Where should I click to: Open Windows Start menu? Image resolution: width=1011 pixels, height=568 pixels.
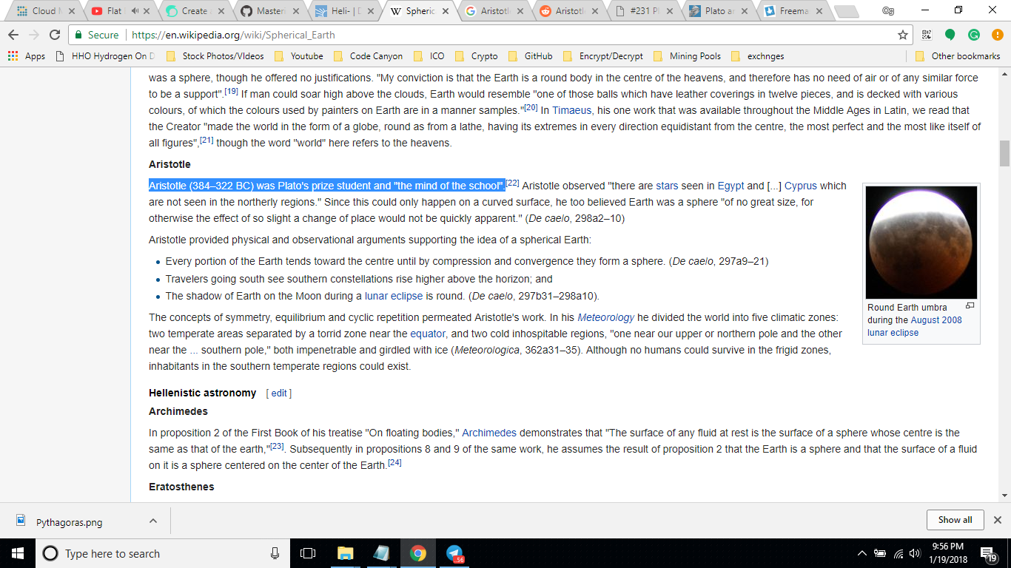coord(18,553)
